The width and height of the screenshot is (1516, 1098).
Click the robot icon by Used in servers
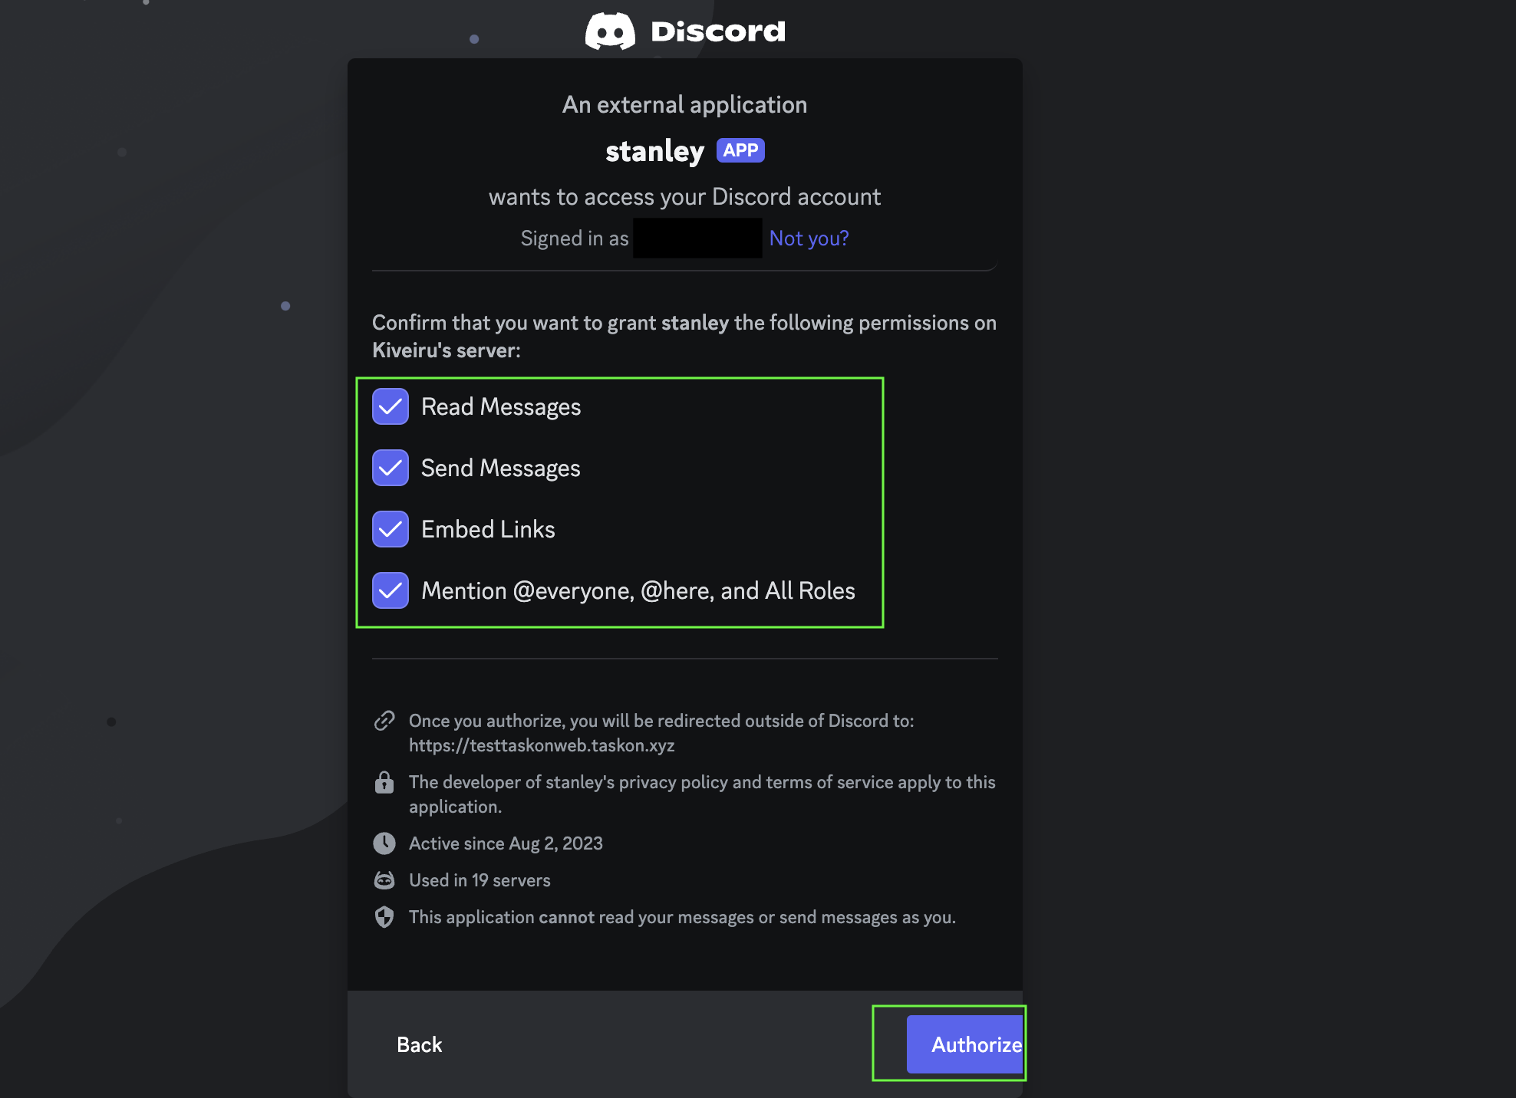[384, 880]
